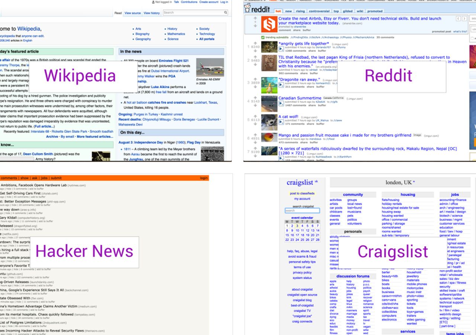
Task: Open Wikipedia "View history" tab
Action: point(152,13)
